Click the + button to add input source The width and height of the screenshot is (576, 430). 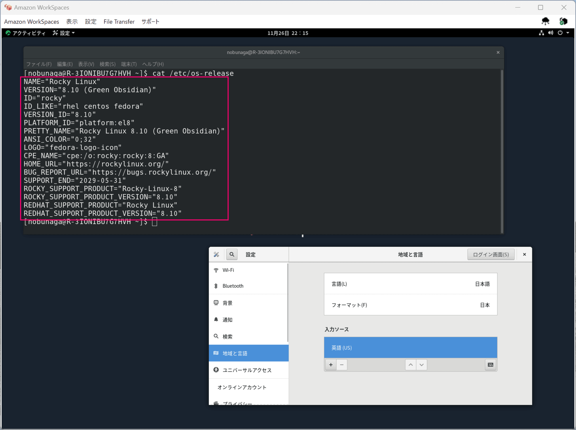331,364
